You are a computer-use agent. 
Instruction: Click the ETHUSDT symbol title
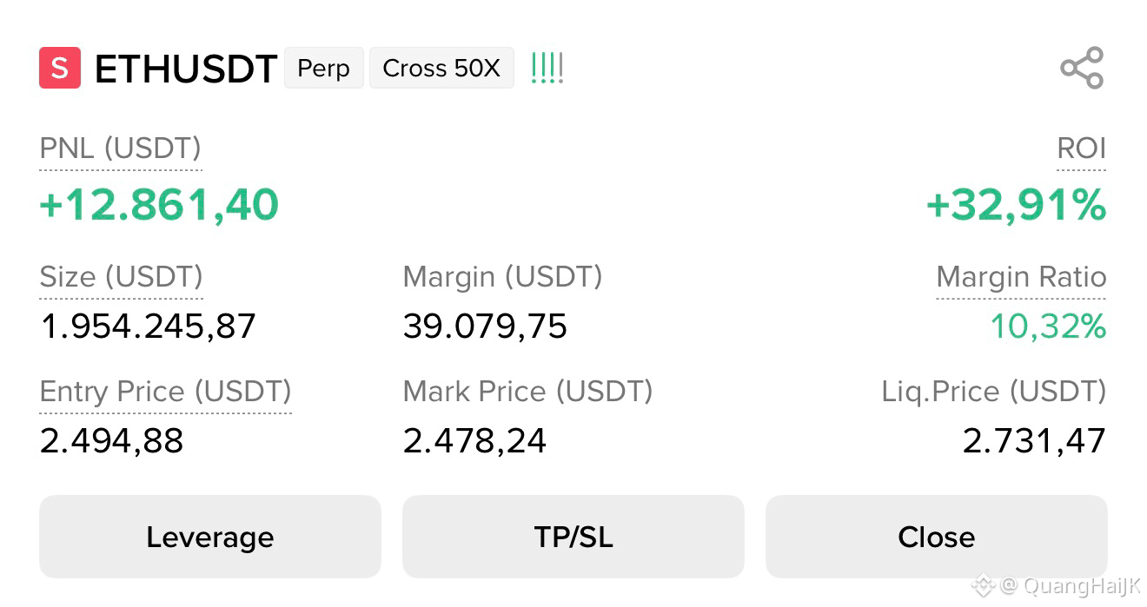click(x=186, y=69)
